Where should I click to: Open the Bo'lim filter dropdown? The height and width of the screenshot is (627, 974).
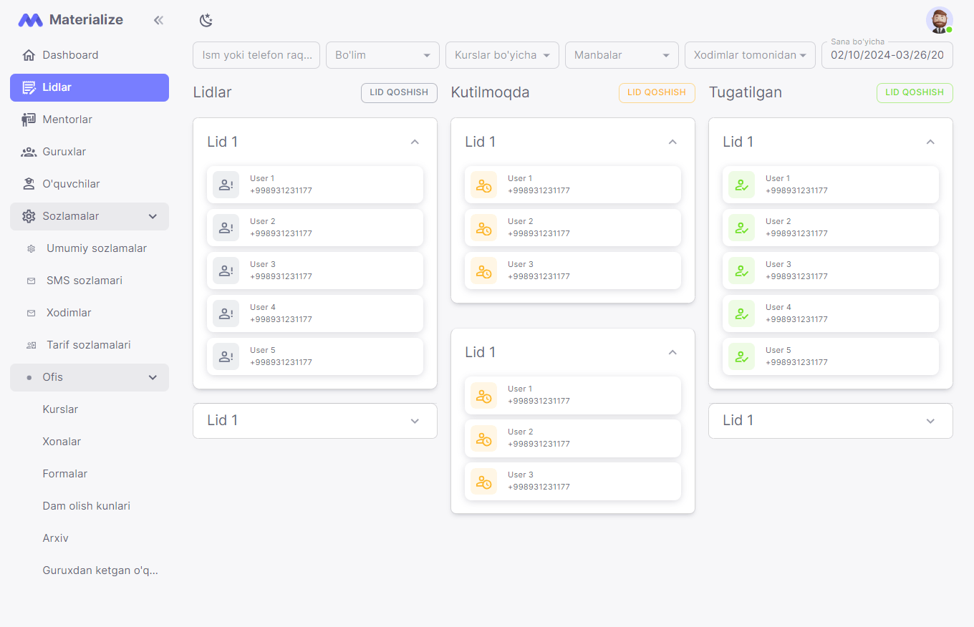click(x=382, y=55)
